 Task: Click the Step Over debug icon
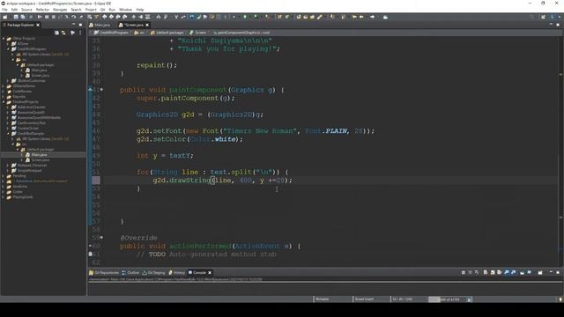[x=73, y=17]
